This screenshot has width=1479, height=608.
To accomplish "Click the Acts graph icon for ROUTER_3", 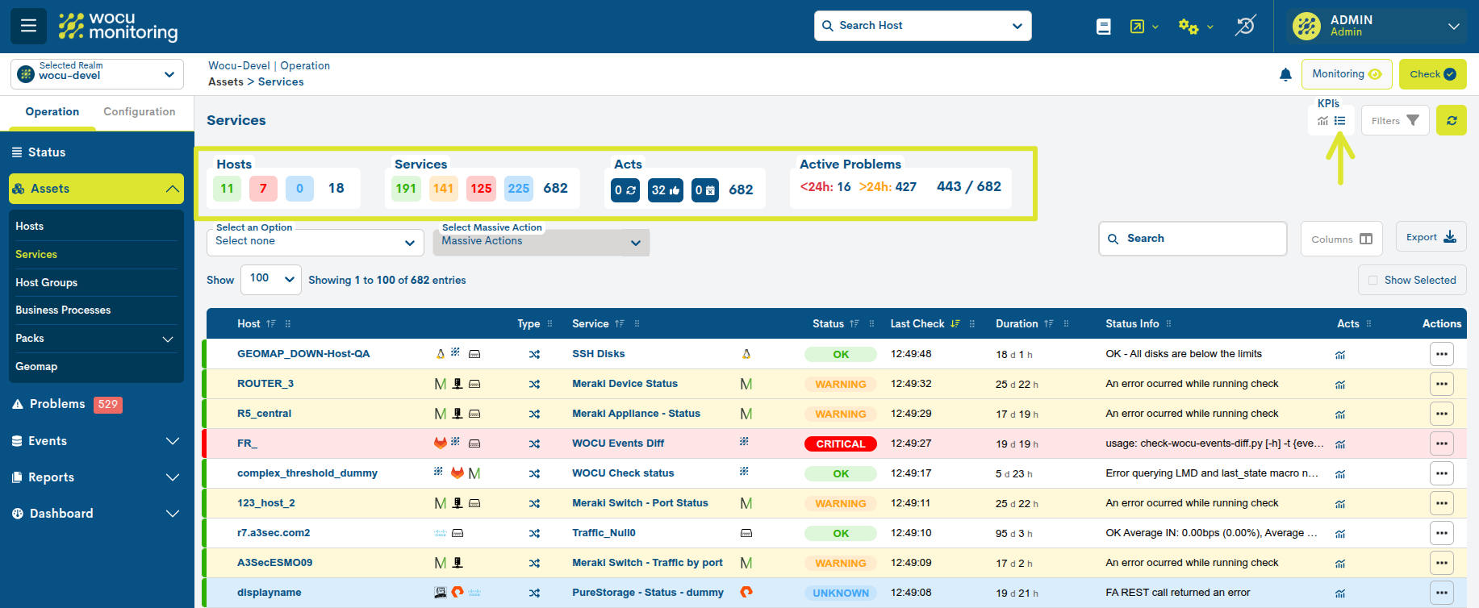I will pos(1340,385).
